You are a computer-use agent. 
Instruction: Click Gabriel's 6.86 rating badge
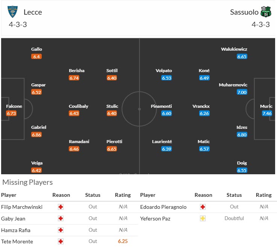(36, 134)
